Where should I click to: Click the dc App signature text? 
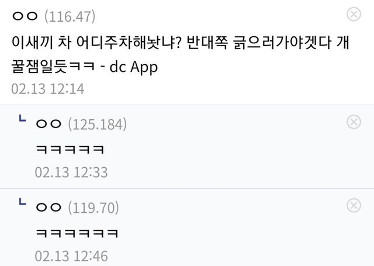click(x=134, y=67)
